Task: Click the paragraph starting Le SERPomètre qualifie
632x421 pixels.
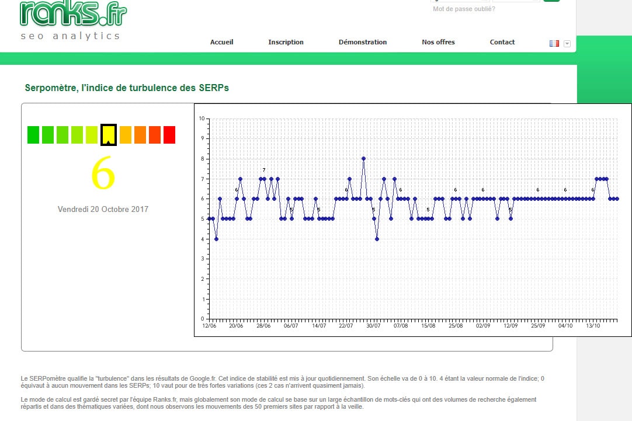Action: pyautogui.click(x=283, y=382)
